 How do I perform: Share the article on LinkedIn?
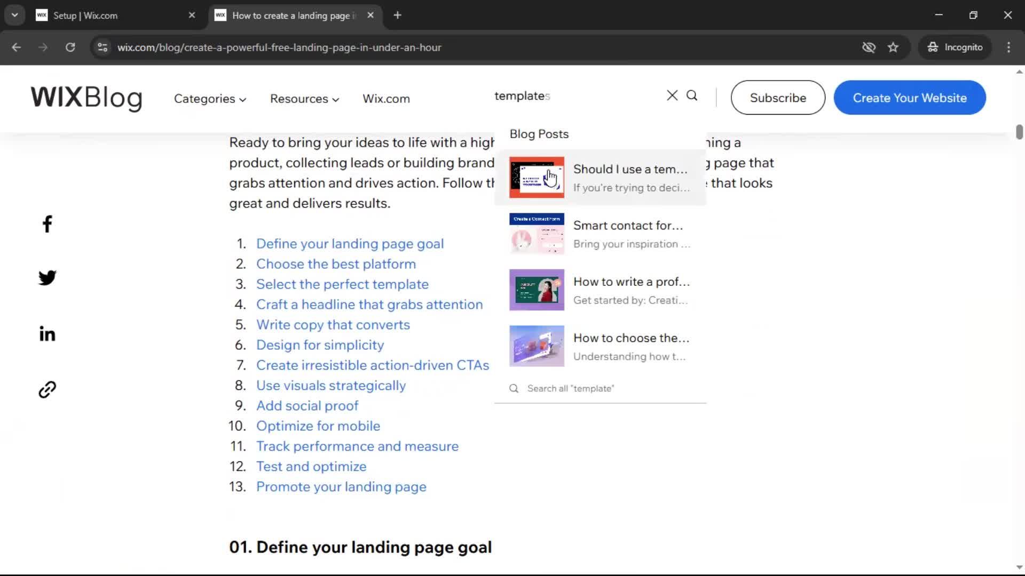[x=47, y=334]
